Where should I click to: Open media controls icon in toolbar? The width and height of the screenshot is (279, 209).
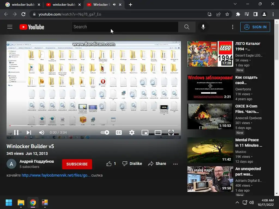pyautogui.click(x=247, y=14)
